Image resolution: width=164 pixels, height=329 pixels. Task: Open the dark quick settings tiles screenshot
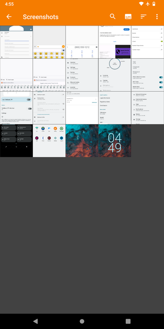(16, 141)
